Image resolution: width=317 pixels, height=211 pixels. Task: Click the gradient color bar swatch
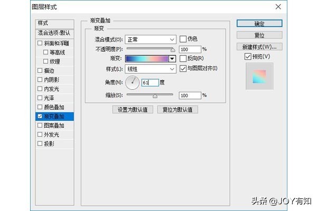(x=146, y=59)
